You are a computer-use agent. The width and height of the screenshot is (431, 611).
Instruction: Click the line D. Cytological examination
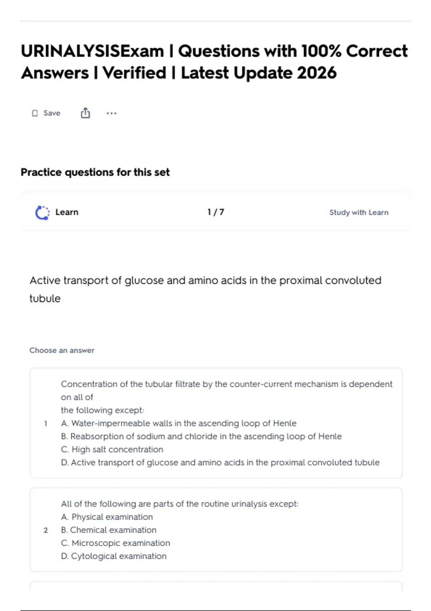pos(114,556)
